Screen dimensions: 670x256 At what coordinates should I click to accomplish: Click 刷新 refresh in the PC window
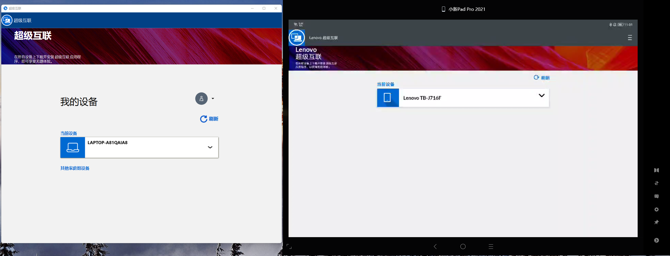point(209,119)
